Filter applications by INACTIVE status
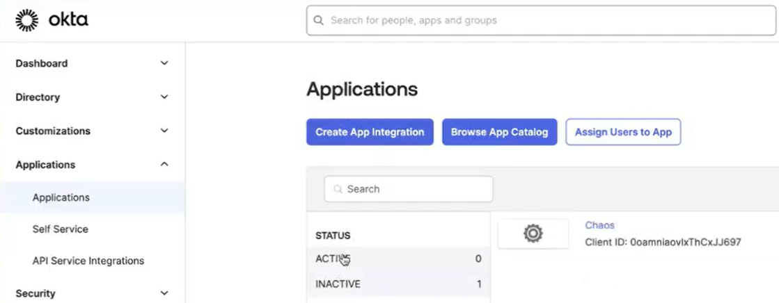Viewport: 779px width, 303px height. tap(398, 284)
